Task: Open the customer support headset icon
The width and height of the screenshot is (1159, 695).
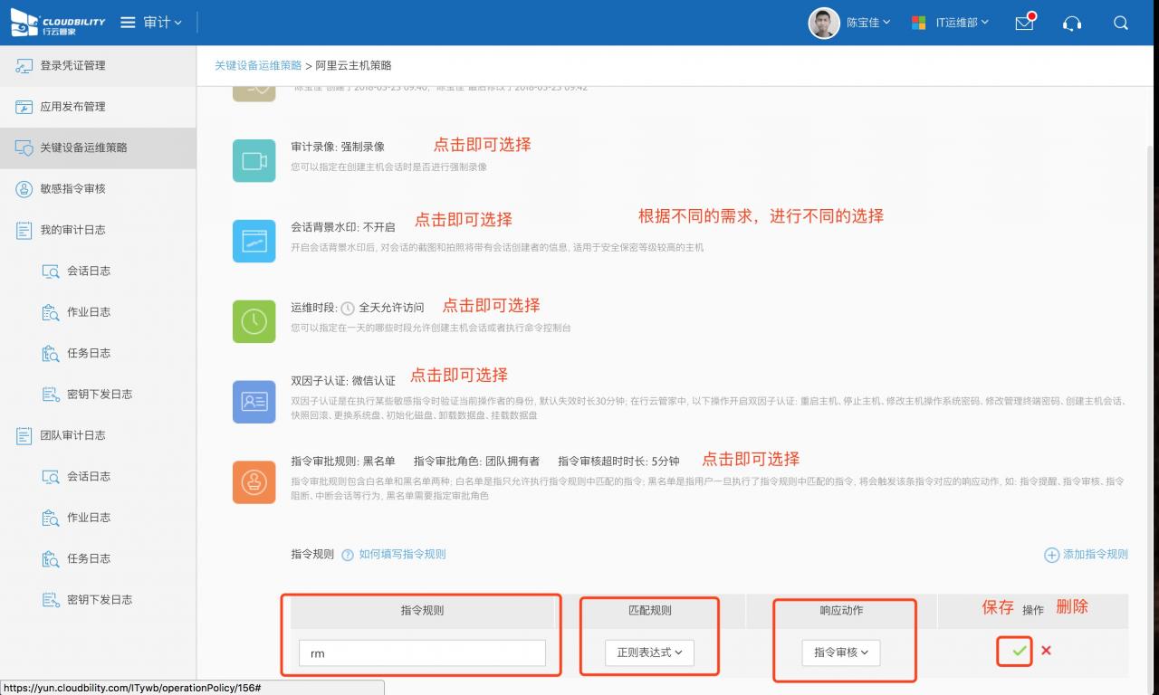Action: (x=1072, y=24)
